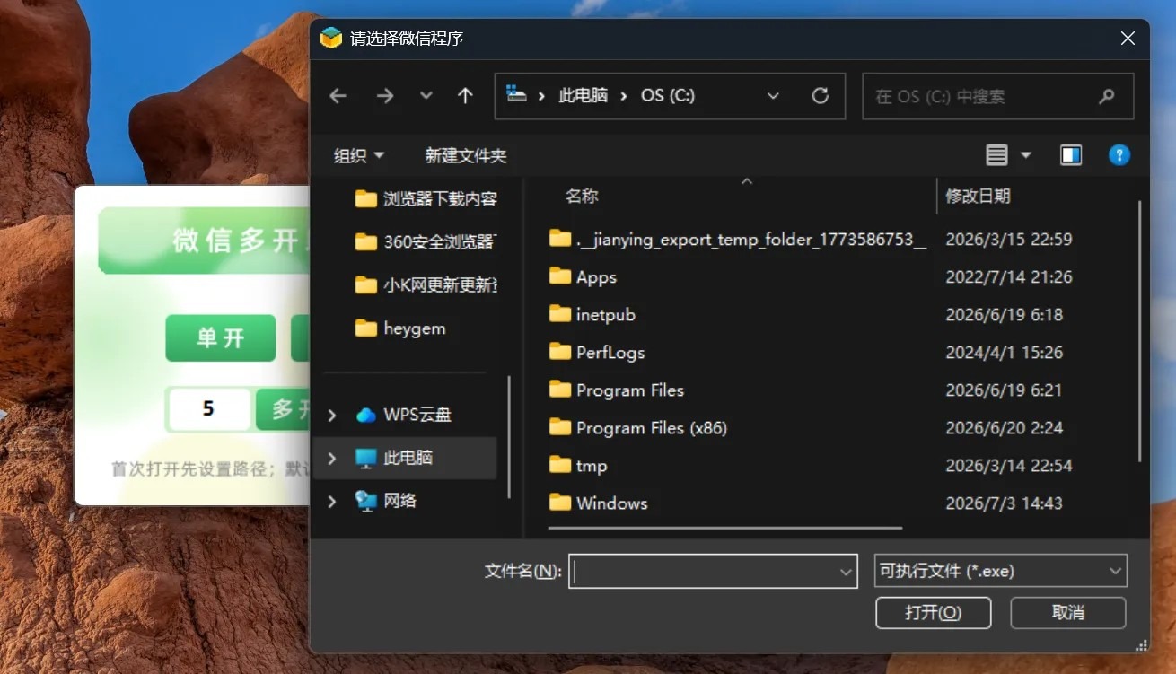This screenshot has height=674, width=1176.
Task: Click sidebar vertical scrollbar
Action: 509,436
